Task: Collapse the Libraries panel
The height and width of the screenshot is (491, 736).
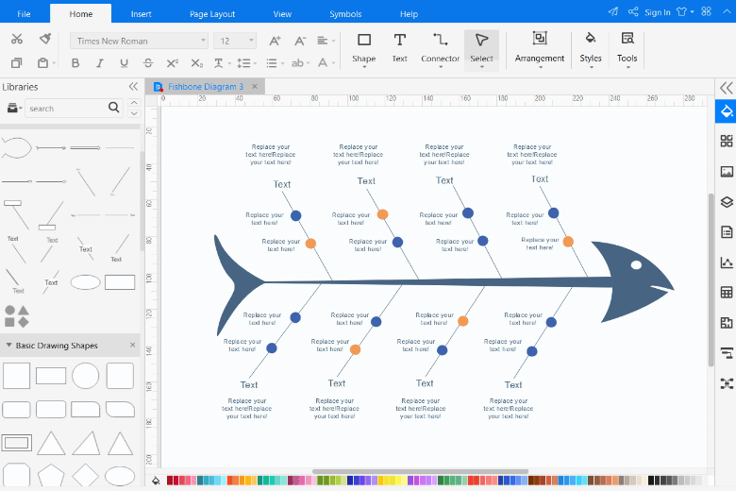Action: pos(133,87)
